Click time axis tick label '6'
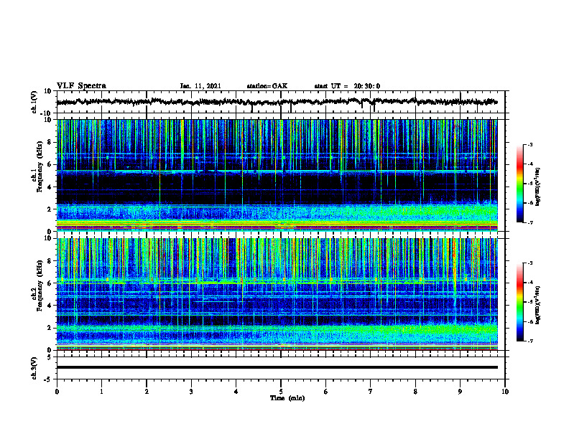 click(326, 392)
